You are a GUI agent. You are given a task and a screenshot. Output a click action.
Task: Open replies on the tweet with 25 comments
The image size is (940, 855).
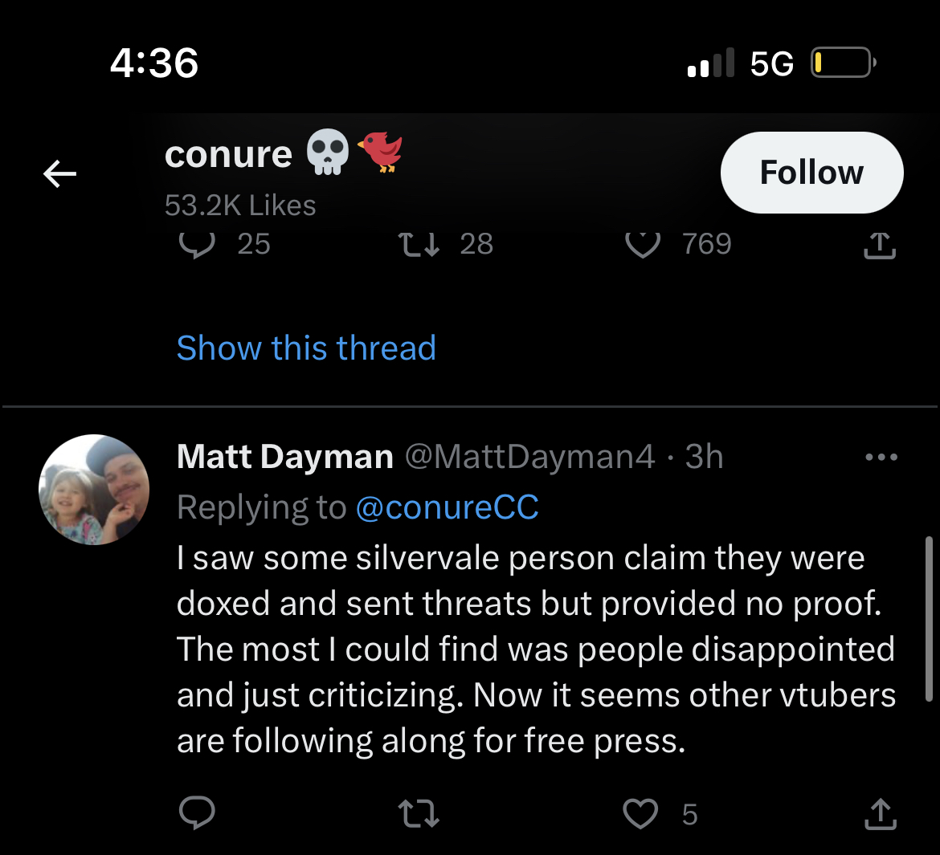coord(197,244)
